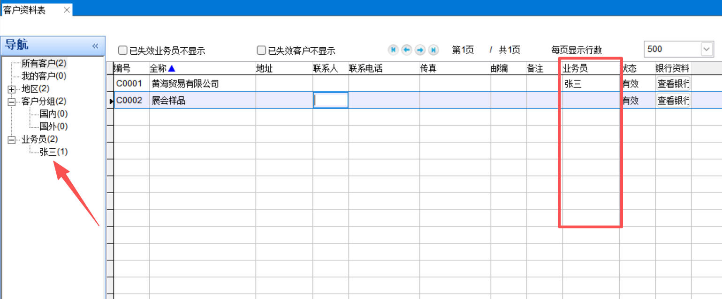This screenshot has height=299, width=722.
Task: Click 查看银行 button for 展会样品 row
Action: [673, 100]
